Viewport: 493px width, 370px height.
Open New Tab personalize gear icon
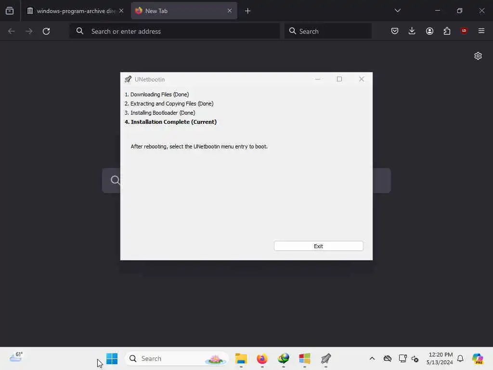tap(478, 56)
